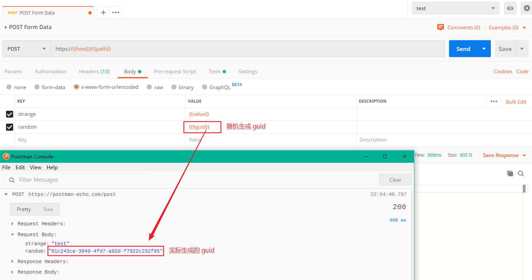Open tab options three-dot menu
The width and height of the screenshot is (532, 280).
click(x=116, y=12)
